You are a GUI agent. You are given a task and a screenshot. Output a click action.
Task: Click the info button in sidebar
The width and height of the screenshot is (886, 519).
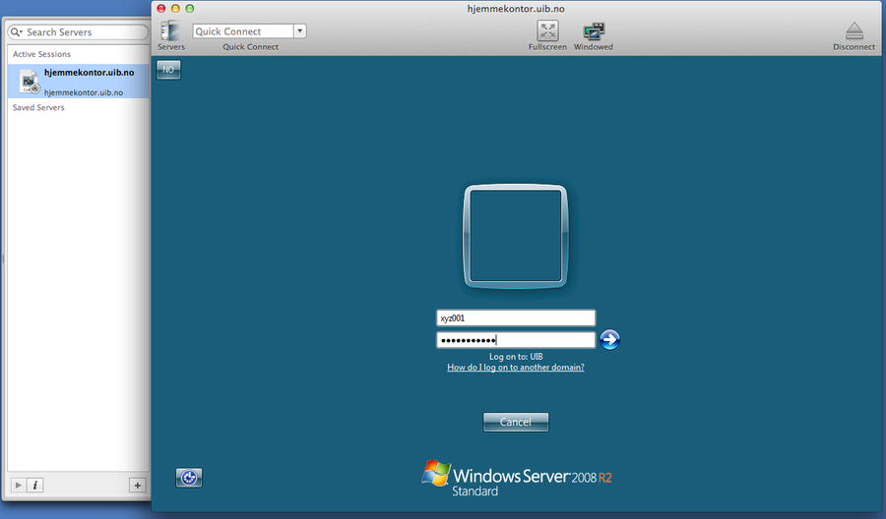(x=34, y=485)
